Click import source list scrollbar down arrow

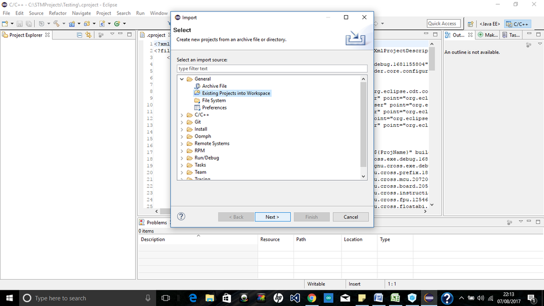363,176
